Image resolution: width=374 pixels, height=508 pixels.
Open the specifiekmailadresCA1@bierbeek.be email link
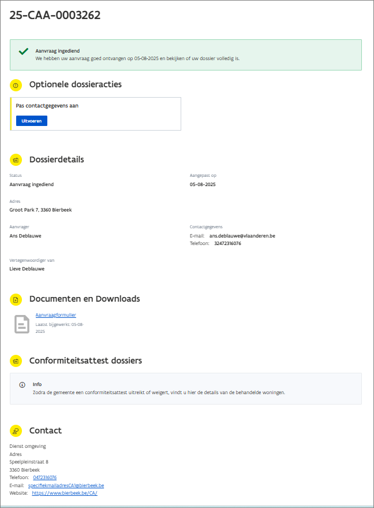tap(66, 485)
